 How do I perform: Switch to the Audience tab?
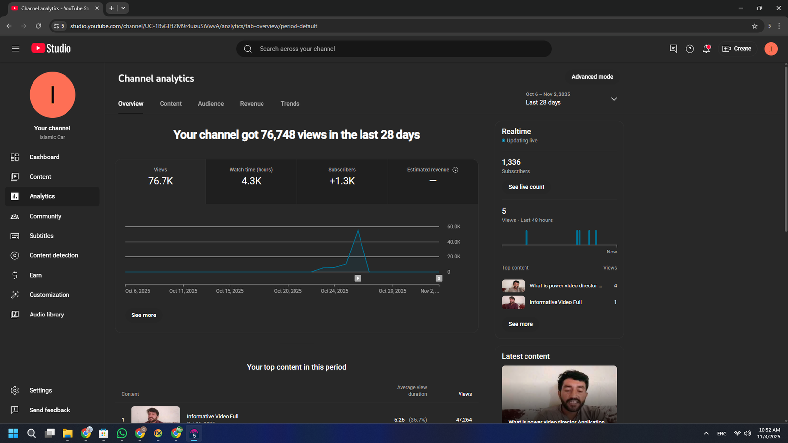coord(211,104)
